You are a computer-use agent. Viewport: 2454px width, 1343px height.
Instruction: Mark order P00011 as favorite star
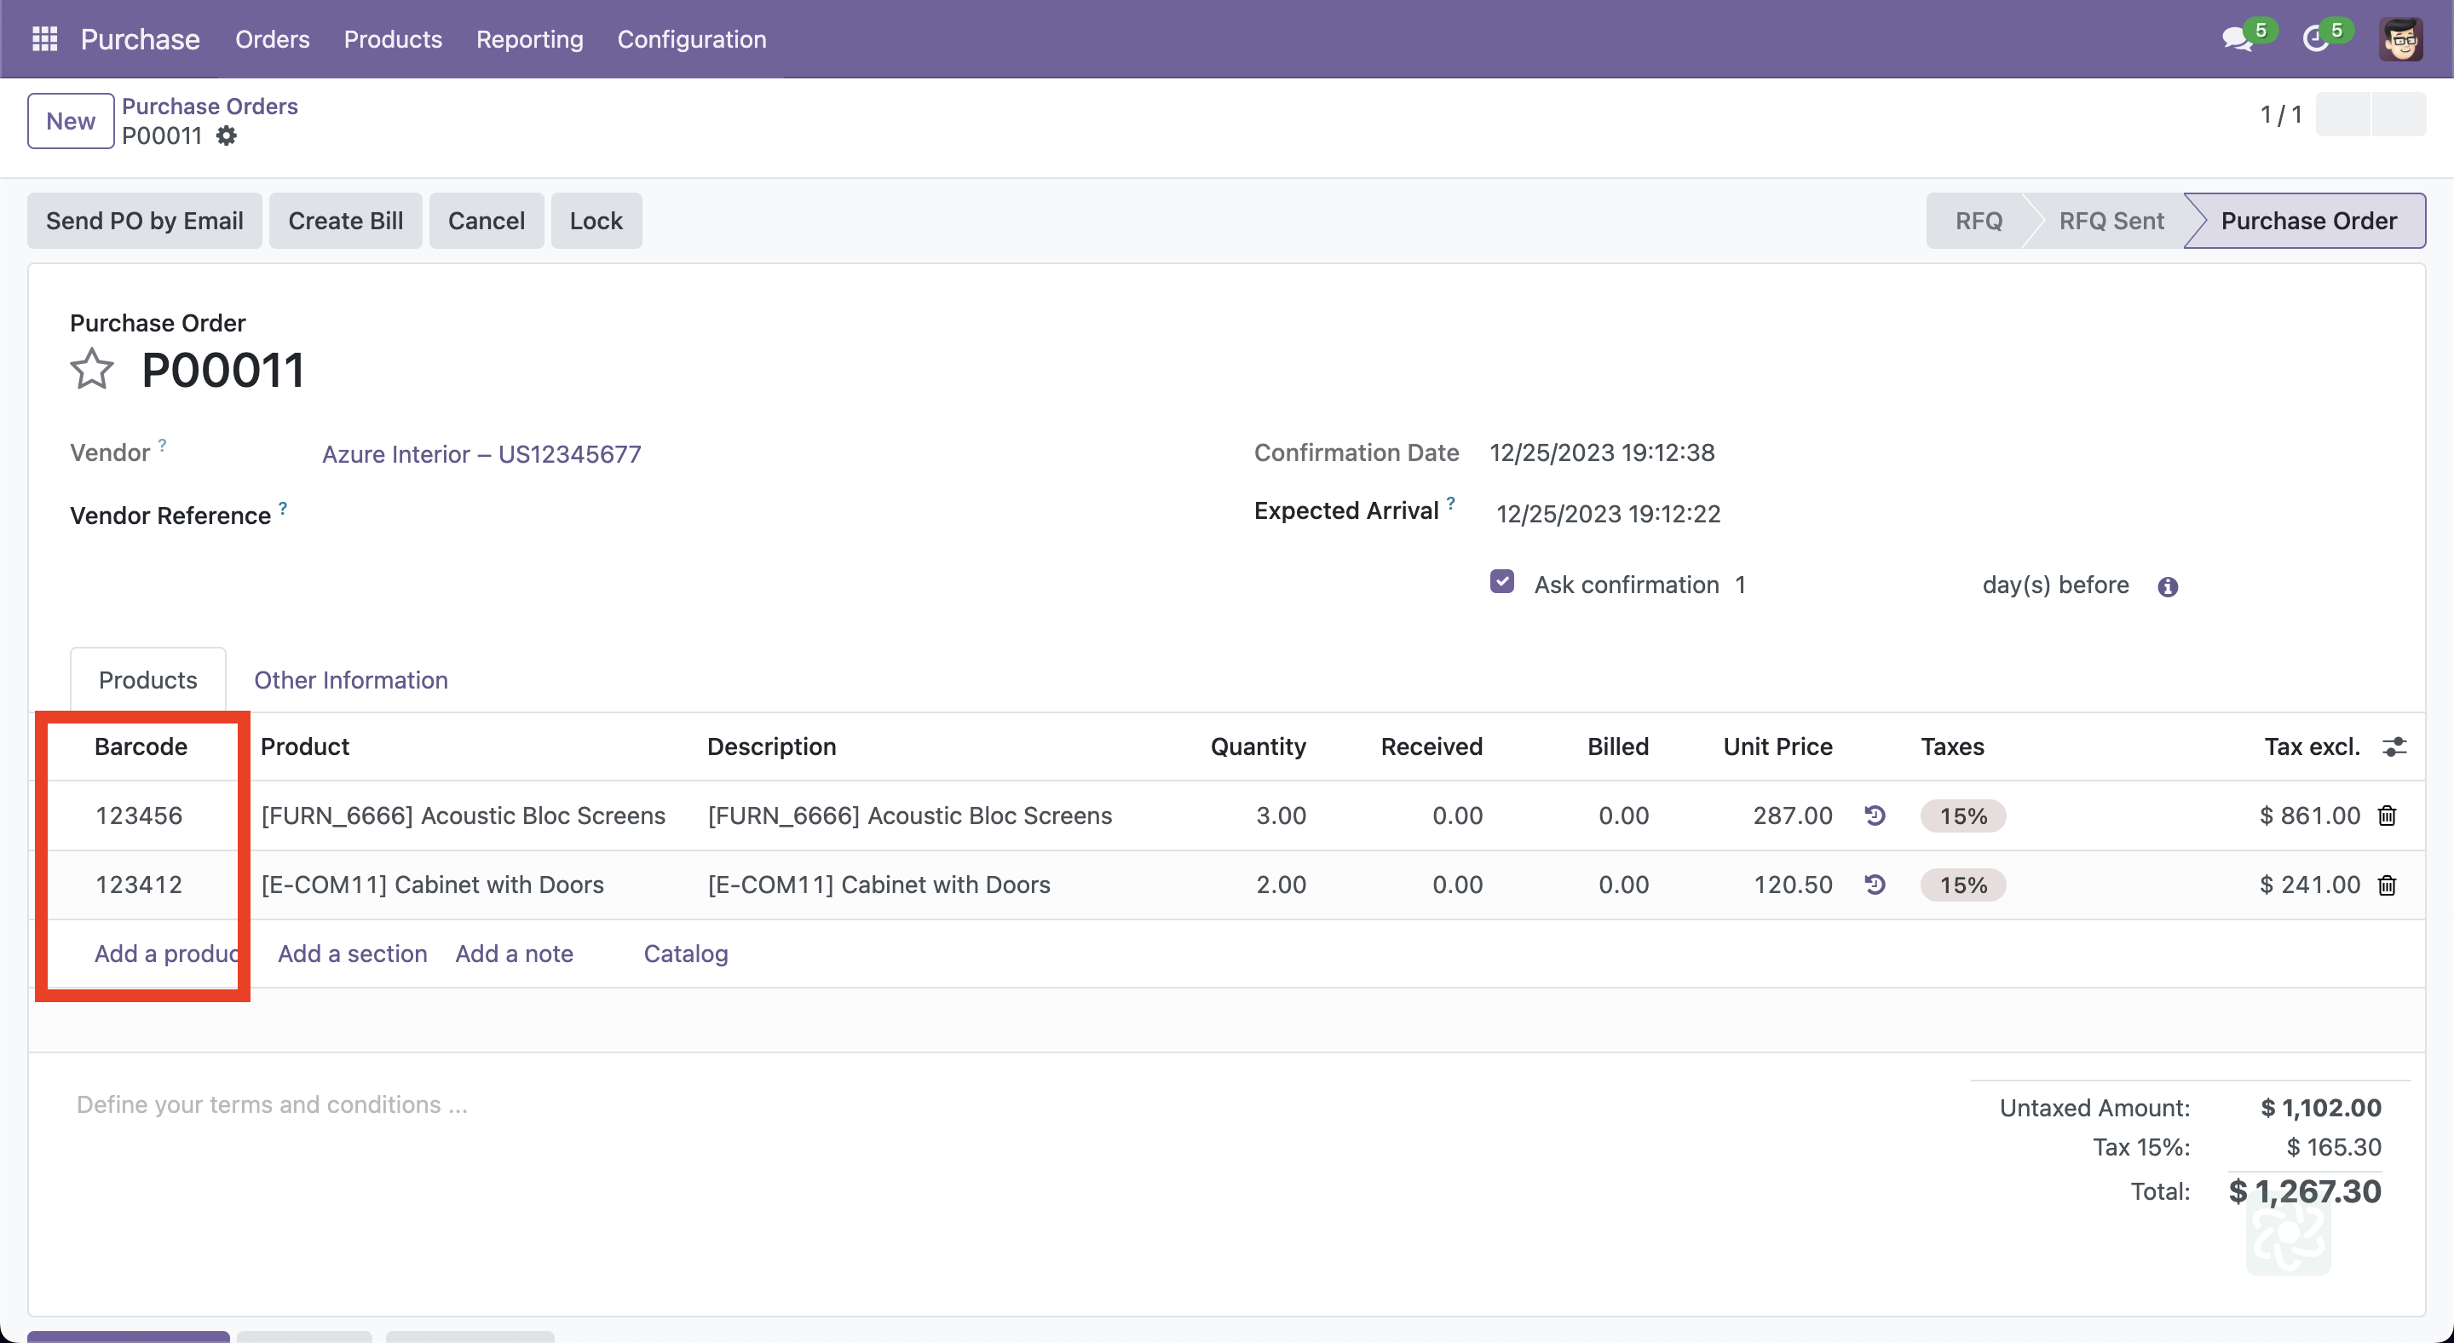pyautogui.click(x=91, y=370)
